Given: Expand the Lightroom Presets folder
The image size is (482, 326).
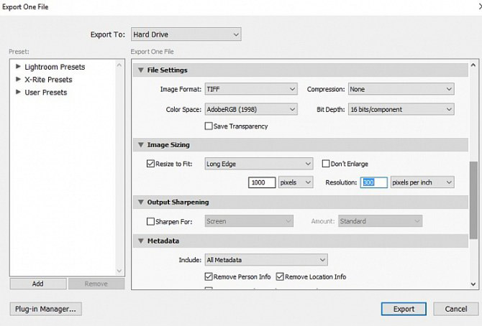Looking at the screenshot, I should click(x=18, y=67).
